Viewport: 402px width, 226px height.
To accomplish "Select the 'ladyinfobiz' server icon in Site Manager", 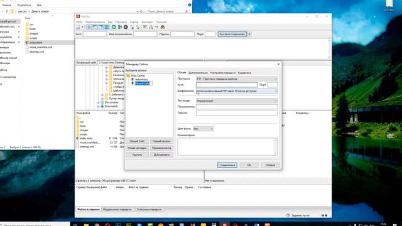I will click(x=133, y=80).
